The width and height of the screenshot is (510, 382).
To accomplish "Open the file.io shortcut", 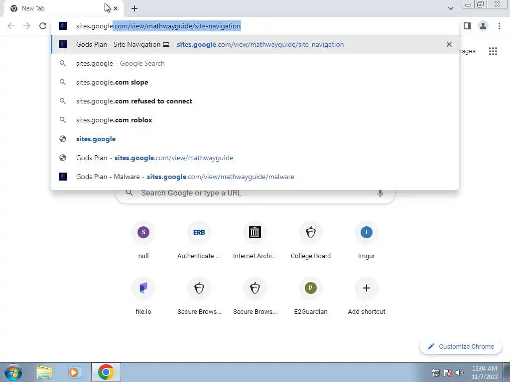I will (143, 296).
